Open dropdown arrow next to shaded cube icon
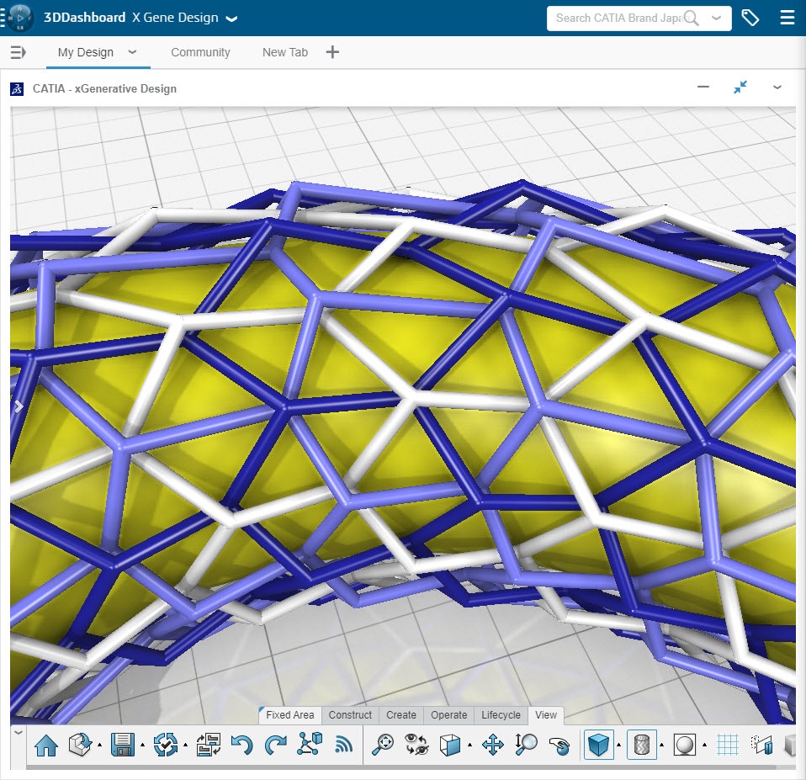 (x=618, y=745)
